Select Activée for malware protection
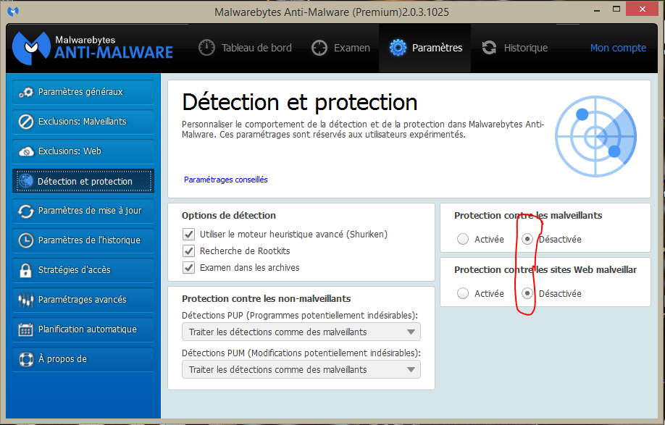Viewport: 665px width, 425px height. click(x=463, y=239)
